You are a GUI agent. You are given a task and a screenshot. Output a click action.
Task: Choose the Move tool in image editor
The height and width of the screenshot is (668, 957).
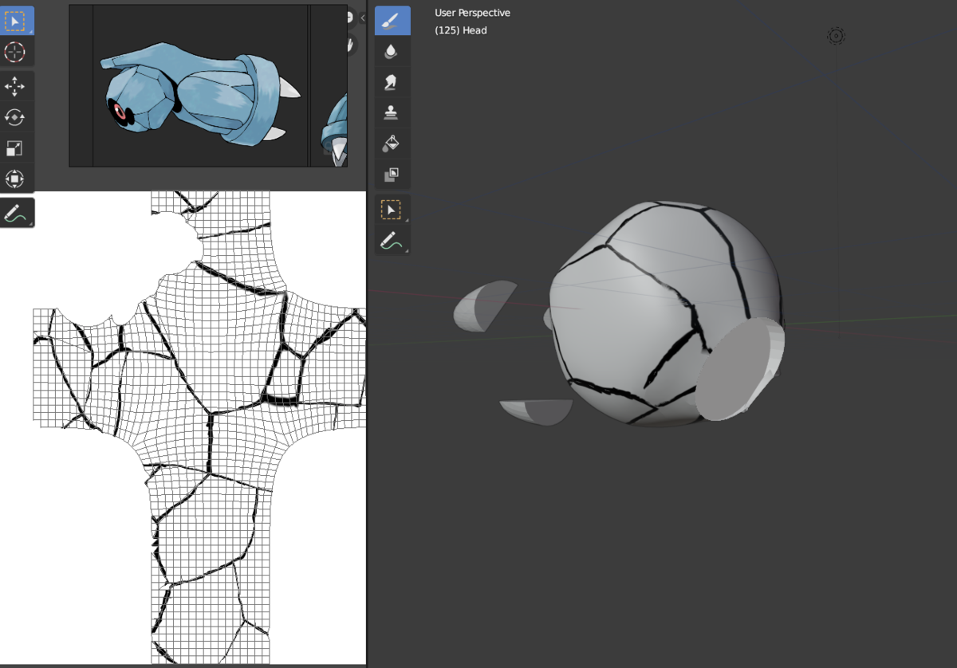coord(15,86)
